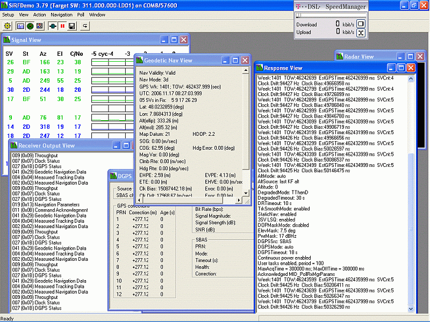Click the SpeedManager window mode icon
This screenshot has width=430, height=322.
361,24
